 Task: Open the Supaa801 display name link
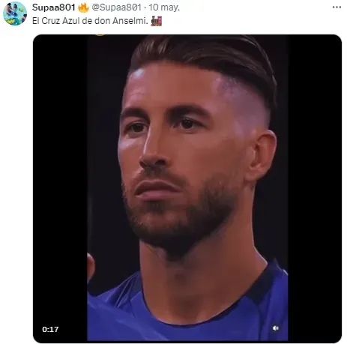coord(54,7)
